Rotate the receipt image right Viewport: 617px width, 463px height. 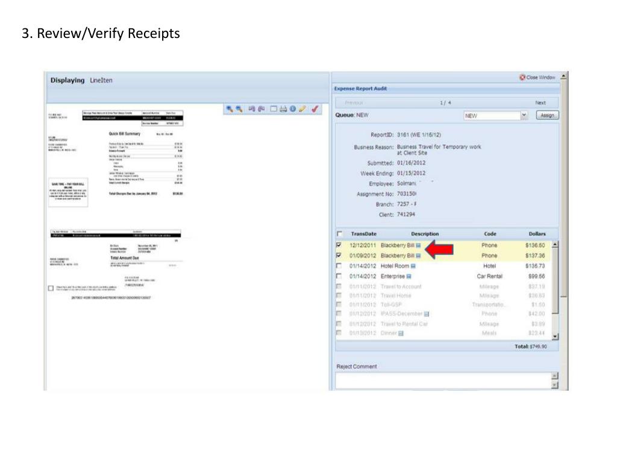coord(262,109)
